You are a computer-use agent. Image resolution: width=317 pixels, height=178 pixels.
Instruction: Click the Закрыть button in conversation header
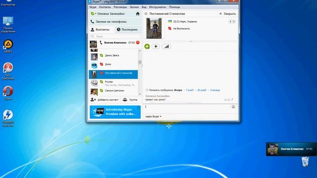pos(227,14)
